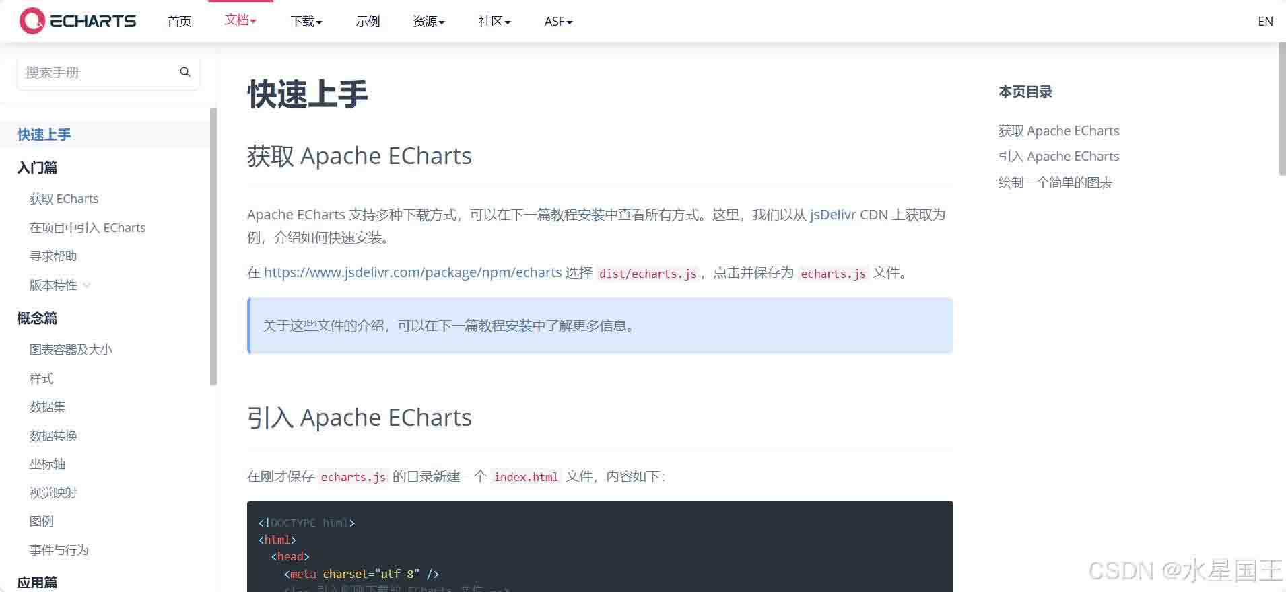Open 图例 in the sidebar

(x=41, y=521)
